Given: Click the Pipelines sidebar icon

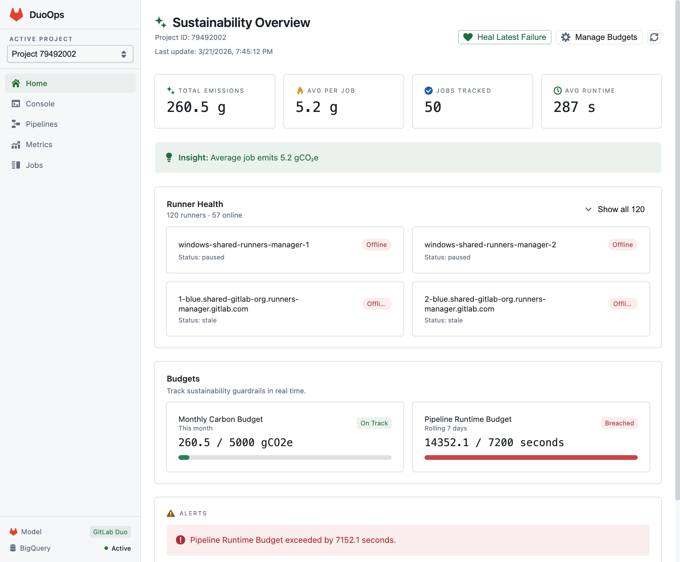Looking at the screenshot, I should click(x=16, y=124).
